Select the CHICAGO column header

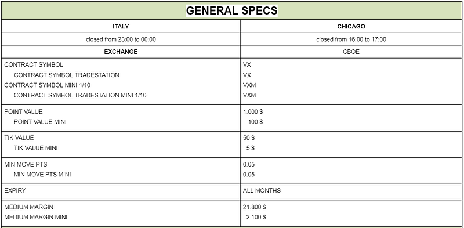pos(351,26)
